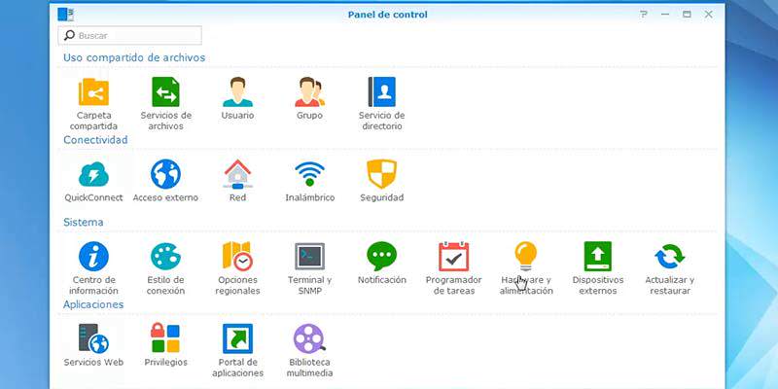Viewport: 778px width, 389px height.
Task: Open the Notificación chat bubble icon
Action: pos(381,257)
